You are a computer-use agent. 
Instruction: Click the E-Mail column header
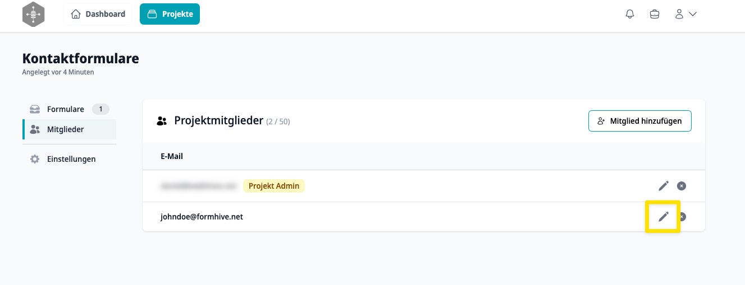[x=172, y=156]
